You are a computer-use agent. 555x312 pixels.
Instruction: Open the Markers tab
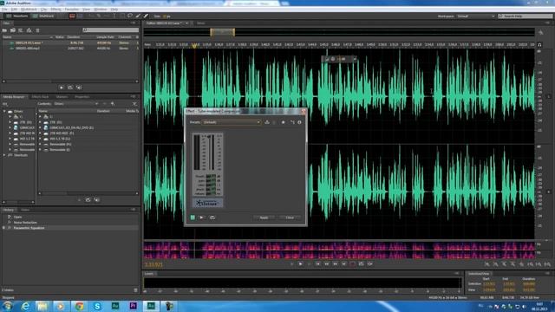(x=62, y=97)
